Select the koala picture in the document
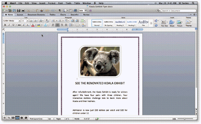The width and height of the screenshot is (201, 124). click(x=100, y=61)
